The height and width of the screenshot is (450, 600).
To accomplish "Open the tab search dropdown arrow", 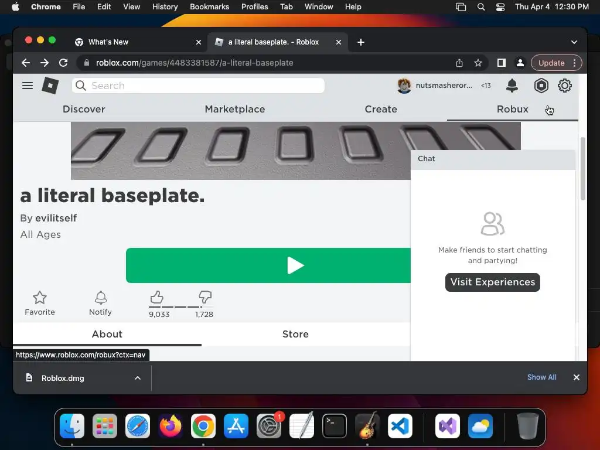I will pos(574,42).
